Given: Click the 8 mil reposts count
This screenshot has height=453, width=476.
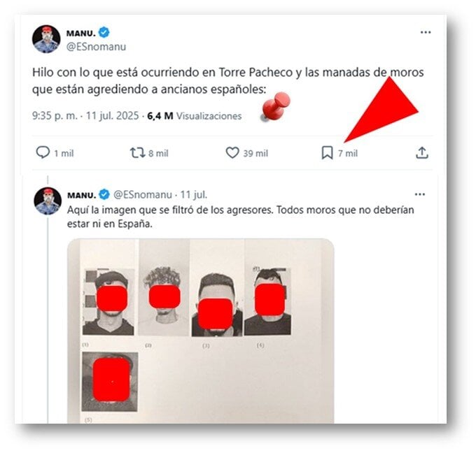Looking at the screenshot, I should (x=158, y=153).
